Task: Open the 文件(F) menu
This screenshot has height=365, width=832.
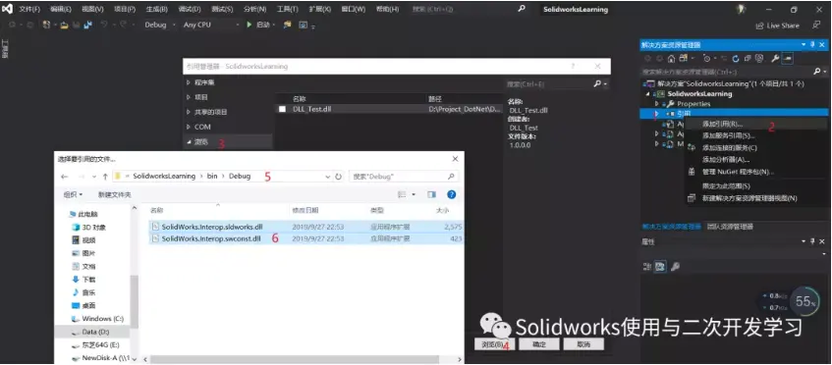Action: click(x=29, y=10)
